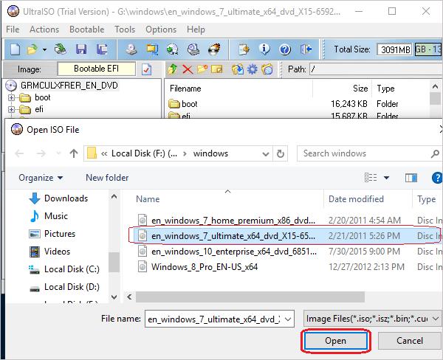Open the Options menu

point(161,30)
